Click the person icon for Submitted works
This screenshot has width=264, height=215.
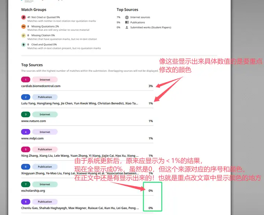click(x=127, y=27)
